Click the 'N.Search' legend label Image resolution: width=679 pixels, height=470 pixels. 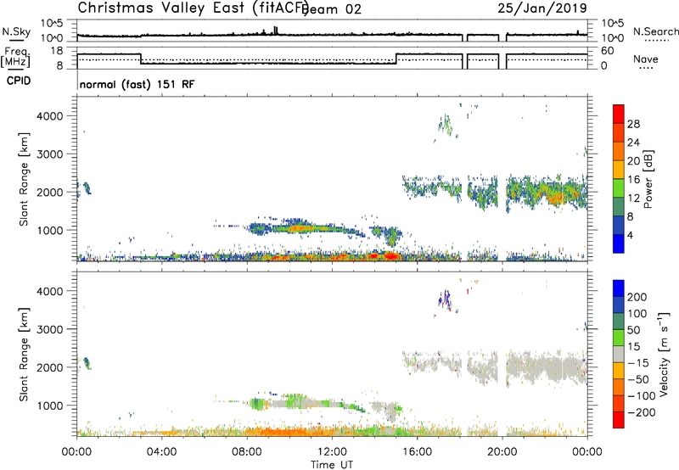click(x=655, y=31)
